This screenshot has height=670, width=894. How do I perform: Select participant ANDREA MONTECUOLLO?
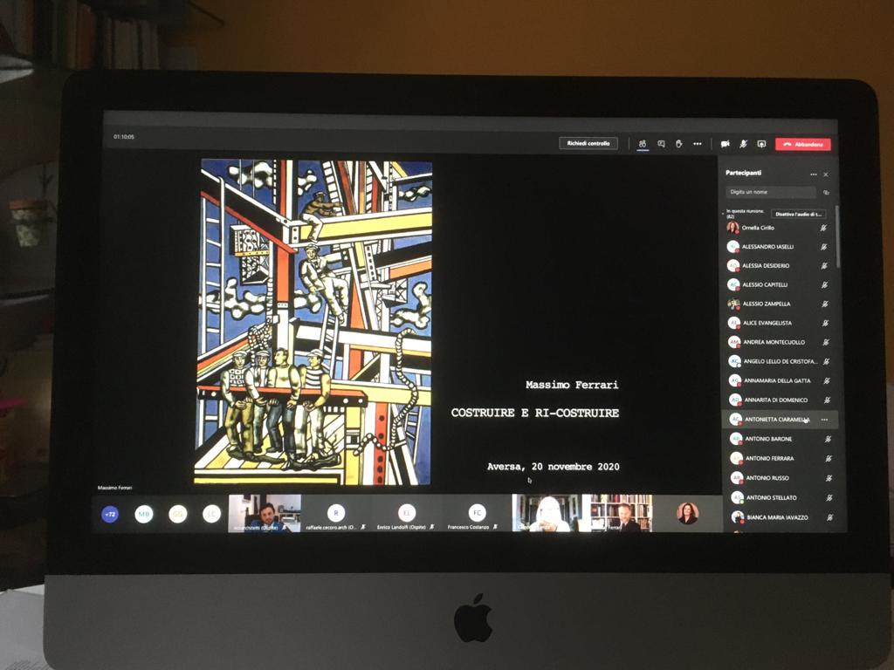780,342
